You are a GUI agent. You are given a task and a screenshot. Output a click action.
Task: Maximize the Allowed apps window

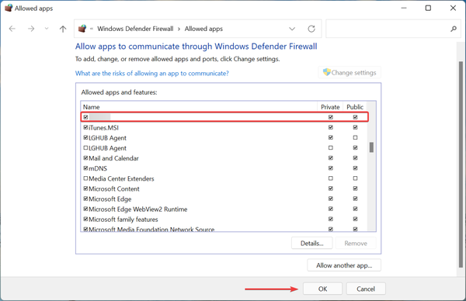point(428,8)
